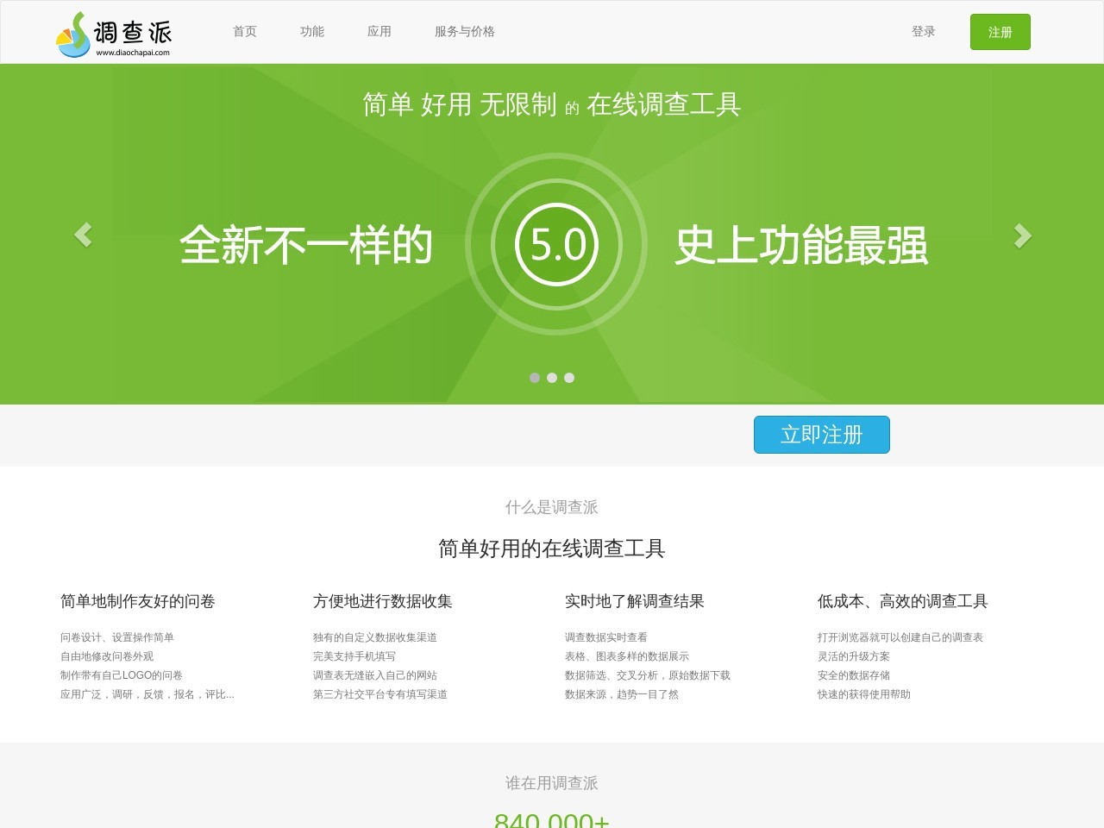Image resolution: width=1104 pixels, height=828 pixels.
Task: Open 服务与价格 navigation item
Action: (465, 32)
